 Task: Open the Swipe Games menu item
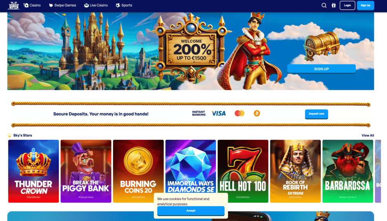pyautogui.click(x=62, y=5)
